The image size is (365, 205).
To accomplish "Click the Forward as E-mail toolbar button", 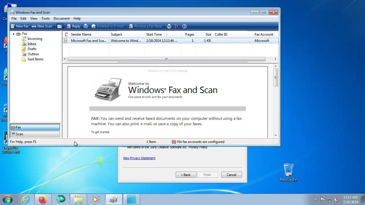I will [108, 26].
